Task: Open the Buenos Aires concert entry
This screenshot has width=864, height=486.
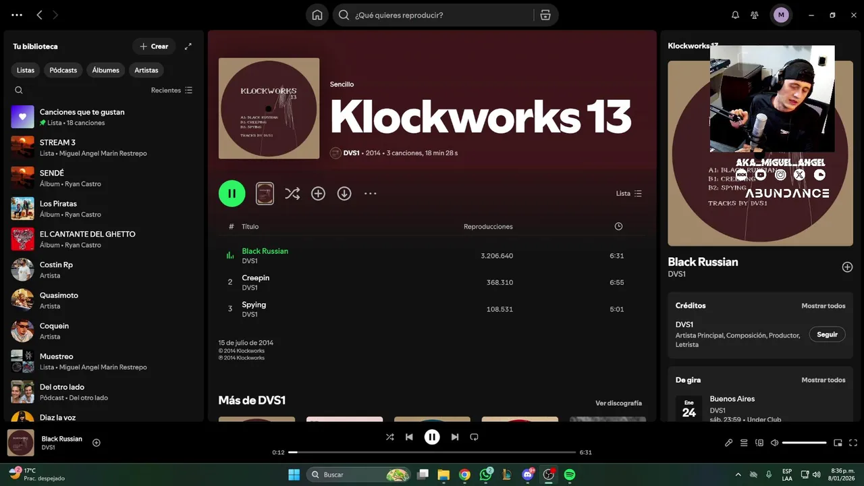Action: point(760,408)
